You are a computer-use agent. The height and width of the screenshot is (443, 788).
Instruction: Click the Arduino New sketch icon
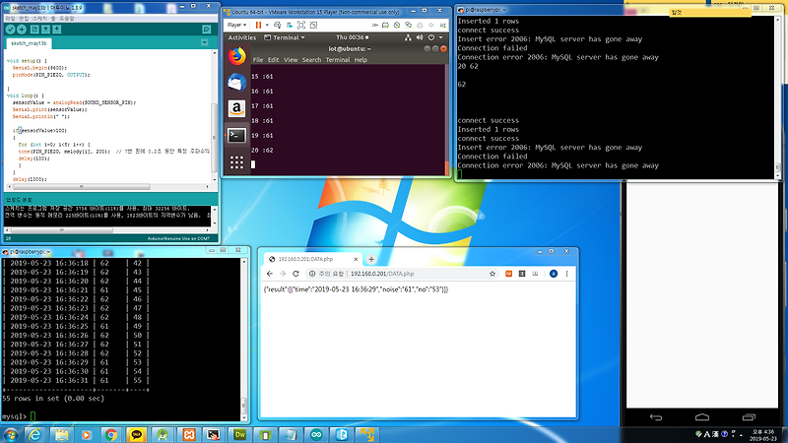tap(34, 30)
